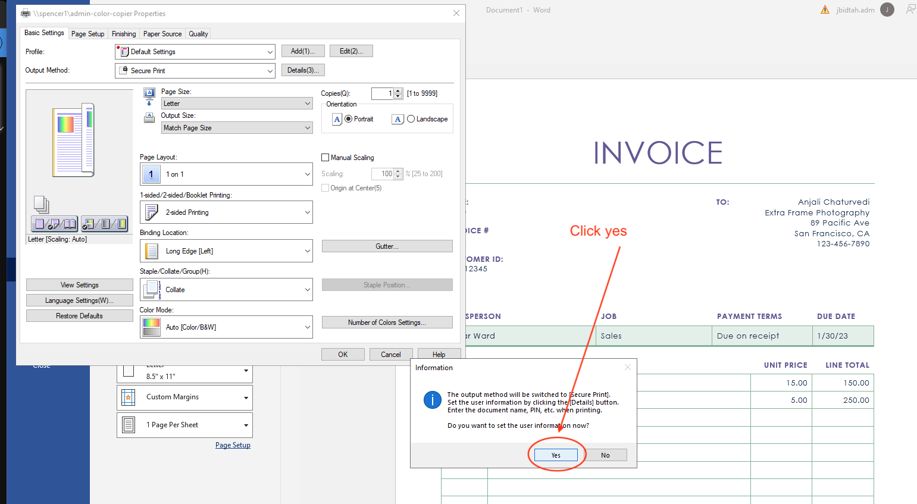This screenshot has width=917, height=504.
Task: Click the Collate pages icon
Action: click(x=152, y=290)
